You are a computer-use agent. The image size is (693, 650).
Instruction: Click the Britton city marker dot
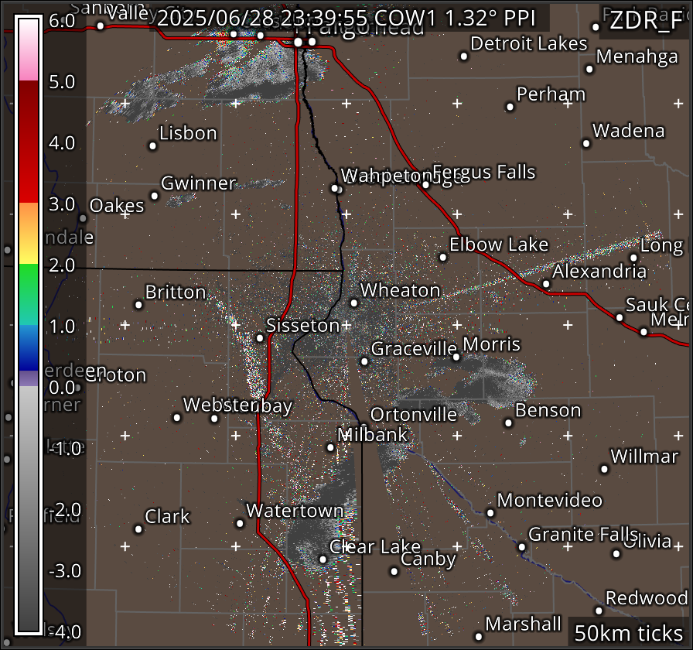pyautogui.click(x=139, y=304)
